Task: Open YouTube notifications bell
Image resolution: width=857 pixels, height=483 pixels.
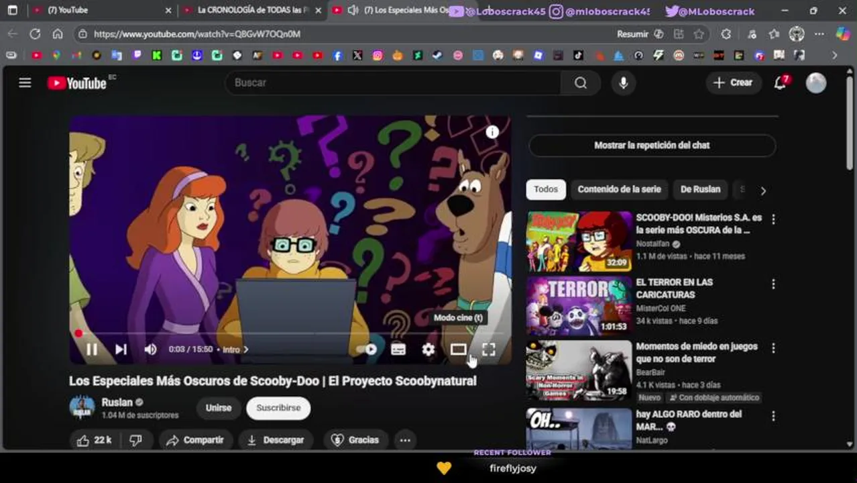Action: coord(780,83)
